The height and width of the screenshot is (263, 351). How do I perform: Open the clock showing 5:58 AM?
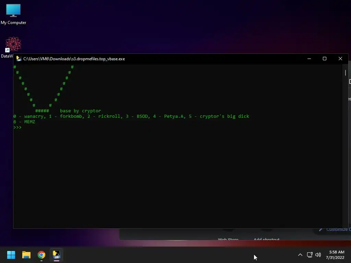point(337,252)
